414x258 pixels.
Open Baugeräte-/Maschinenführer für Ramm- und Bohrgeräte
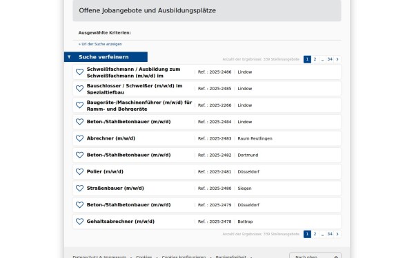139,105
